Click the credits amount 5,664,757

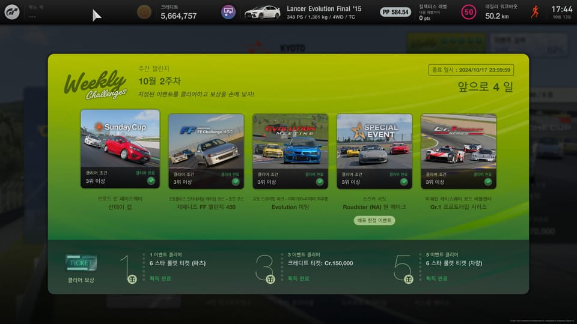pos(179,16)
